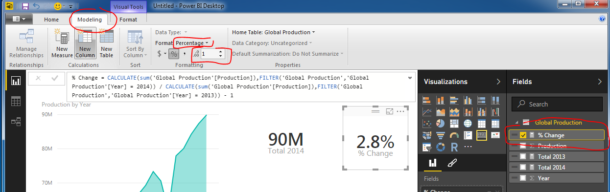Image resolution: width=610 pixels, height=192 pixels.
Task: Open the Format paint roller tab
Action: [x=452, y=163]
